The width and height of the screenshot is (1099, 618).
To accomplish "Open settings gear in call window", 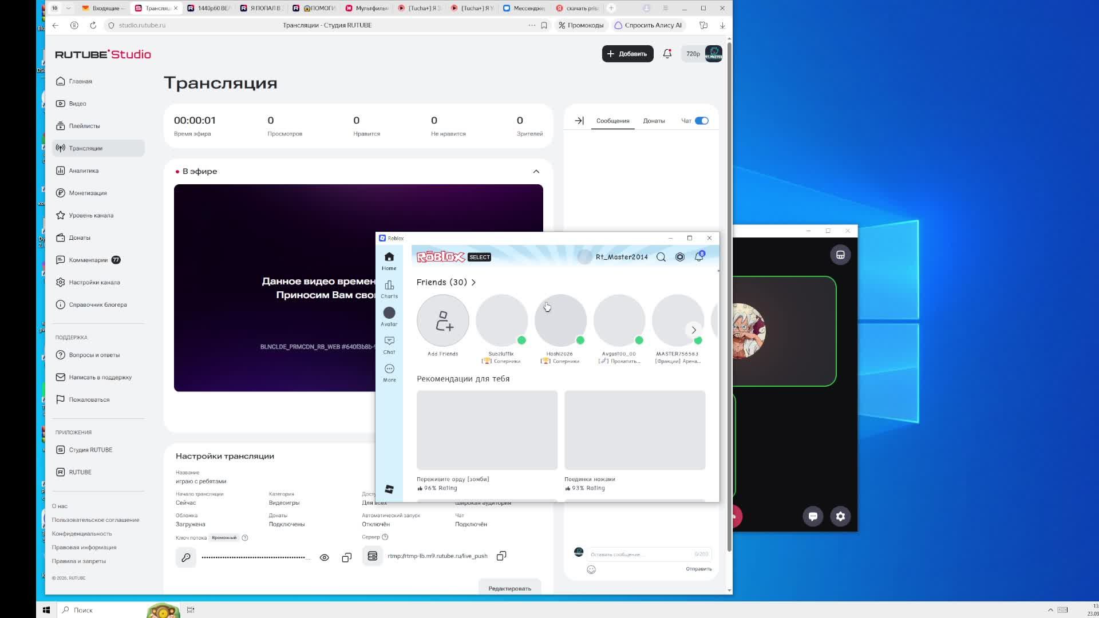I will (x=840, y=516).
